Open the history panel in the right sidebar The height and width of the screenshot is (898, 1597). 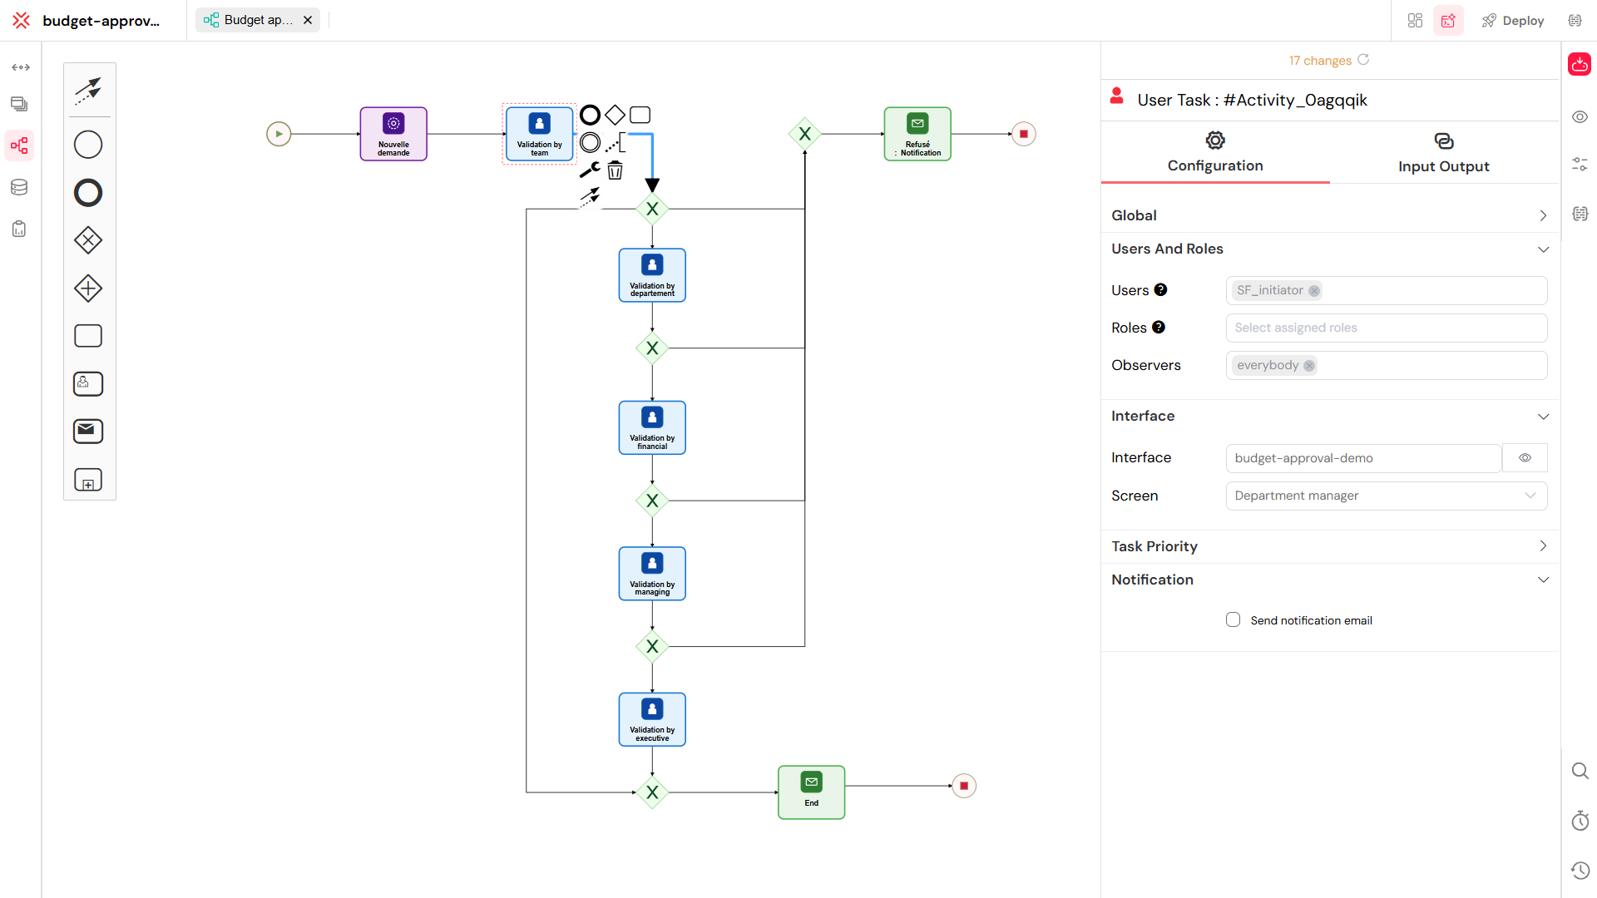coord(1580,871)
